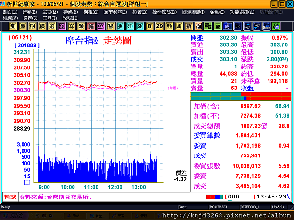Click the 29 toolbar icon
Screen dimensions: 294x220
pos(159,26)
